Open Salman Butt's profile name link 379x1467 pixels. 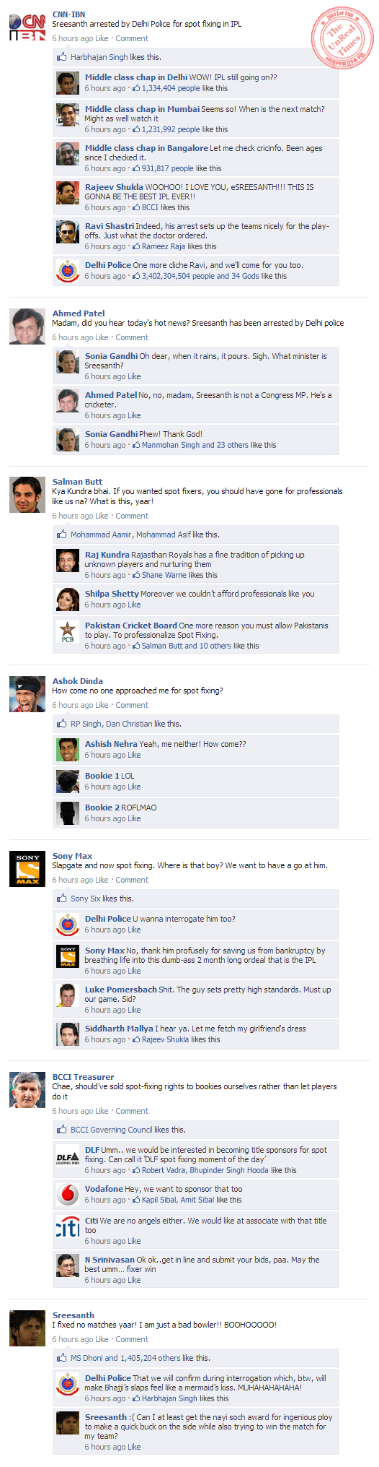coord(77,482)
